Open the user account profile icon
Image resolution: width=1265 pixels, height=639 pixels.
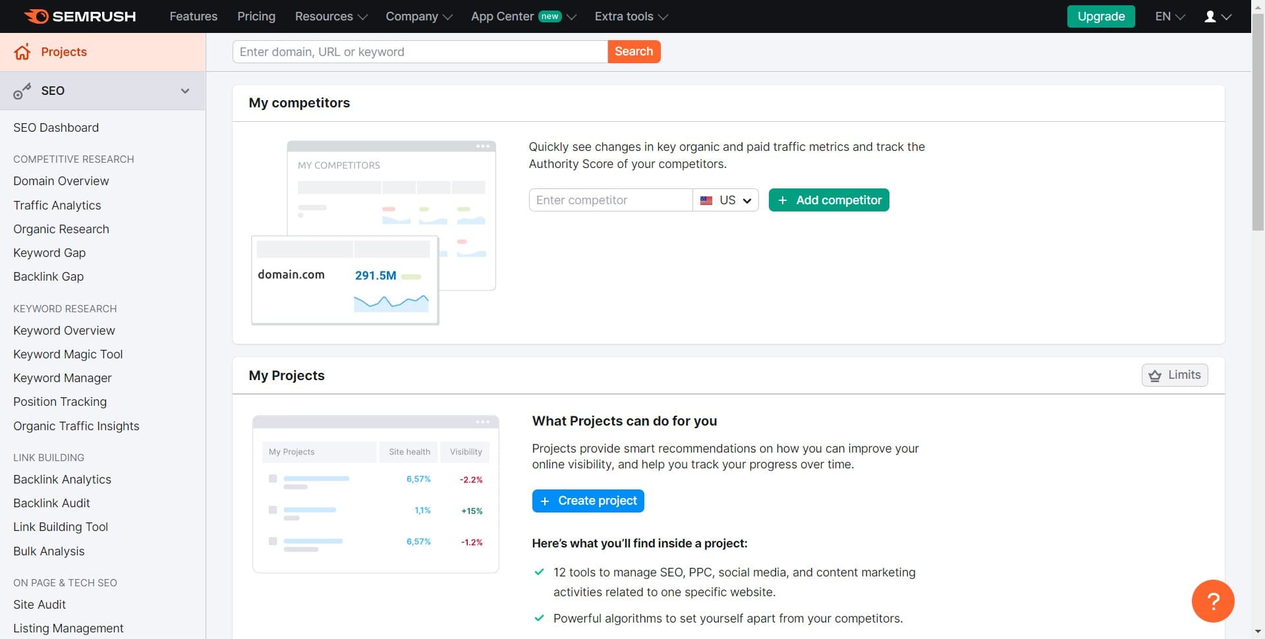(x=1210, y=16)
